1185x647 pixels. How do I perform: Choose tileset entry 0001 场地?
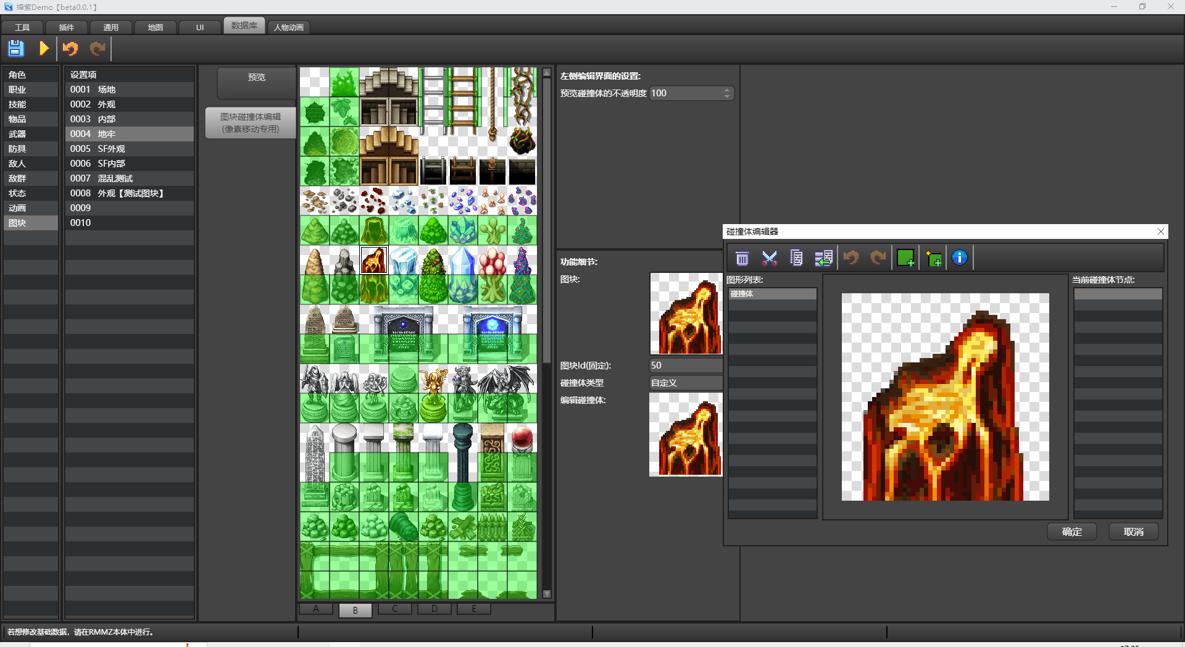click(x=130, y=90)
